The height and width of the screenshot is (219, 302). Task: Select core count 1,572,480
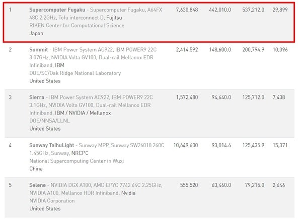click(x=187, y=97)
